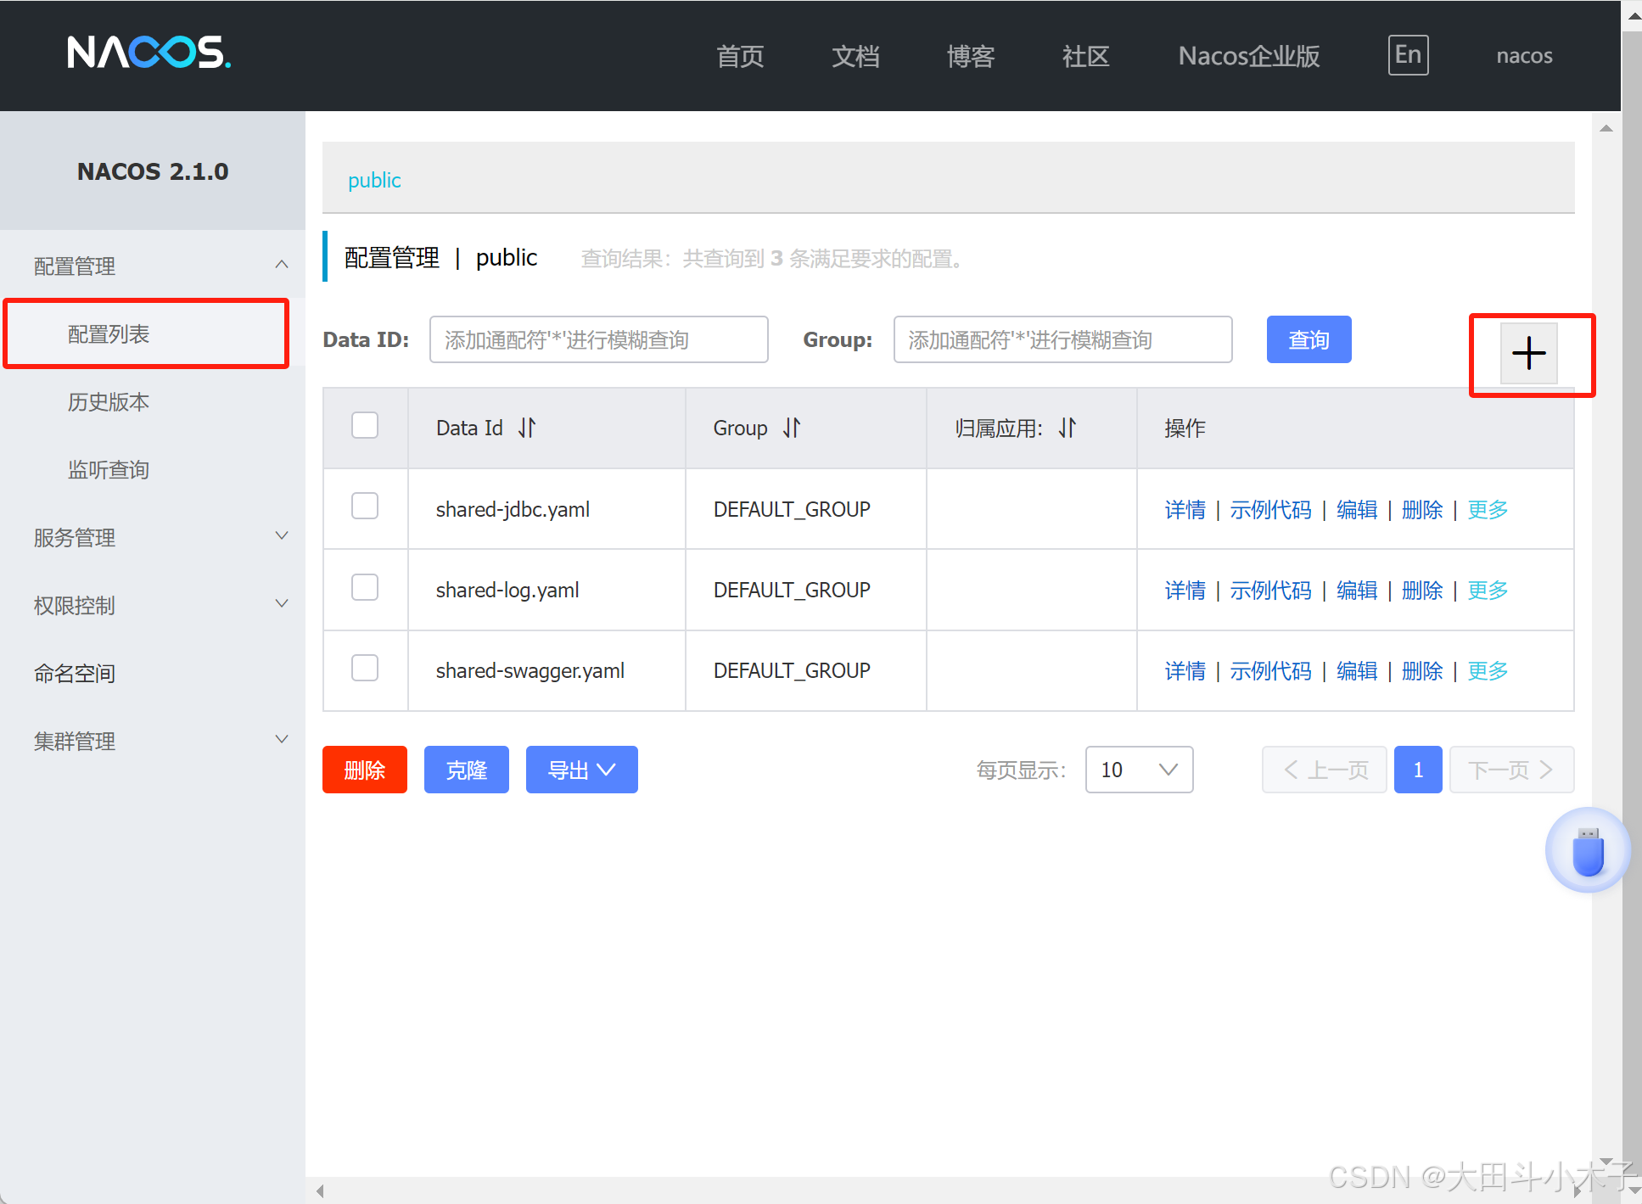Go to 首页 in the top navigation
1642x1204 pixels.
(x=740, y=56)
